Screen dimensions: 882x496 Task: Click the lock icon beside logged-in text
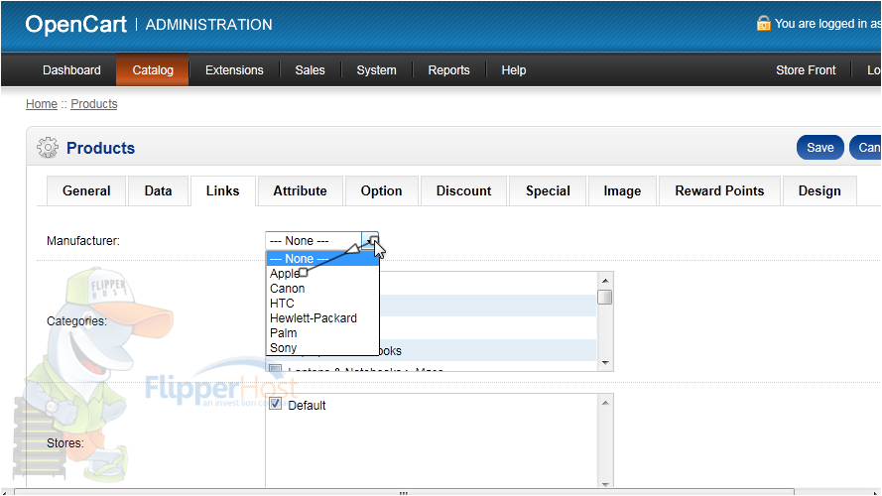point(763,23)
